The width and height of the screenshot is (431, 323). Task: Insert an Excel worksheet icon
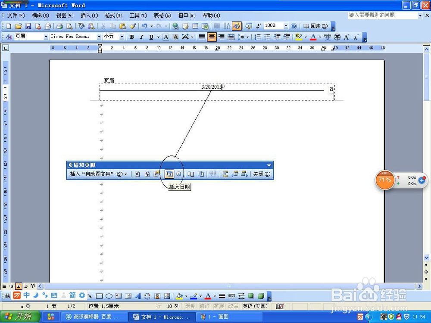(x=205, y=26)
